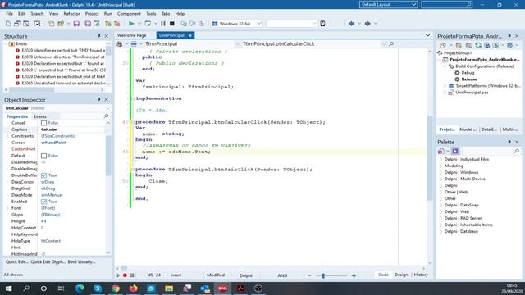Screen dimensions: 525x295
Task: Open the Model view tab
Action: [468, 129]
